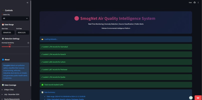This screenshot has width=202, height=100.
Task: Click the 'Loading datasets...' text
Action: 51,39
